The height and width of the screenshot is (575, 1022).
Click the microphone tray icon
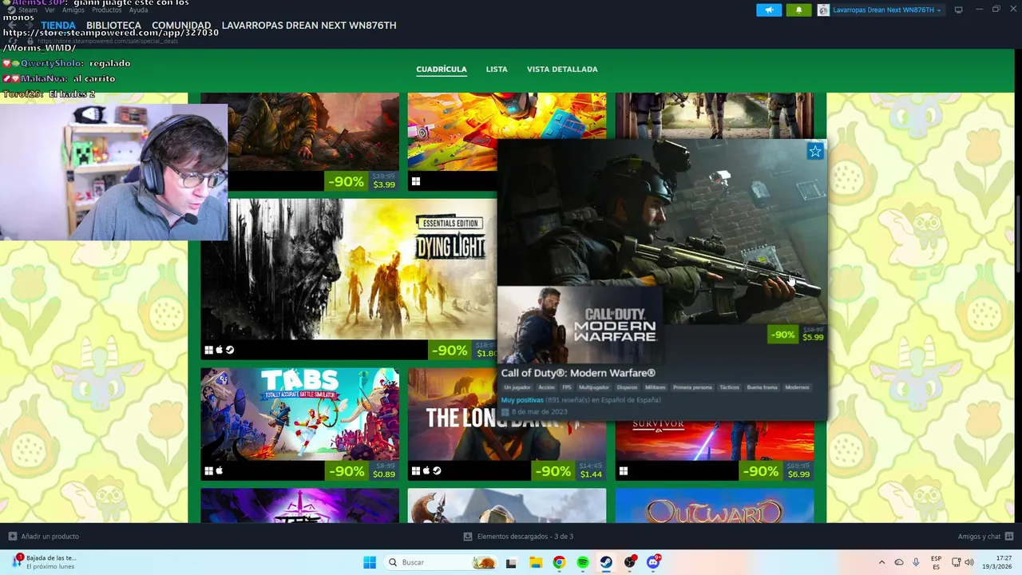(x=916, y=562)
